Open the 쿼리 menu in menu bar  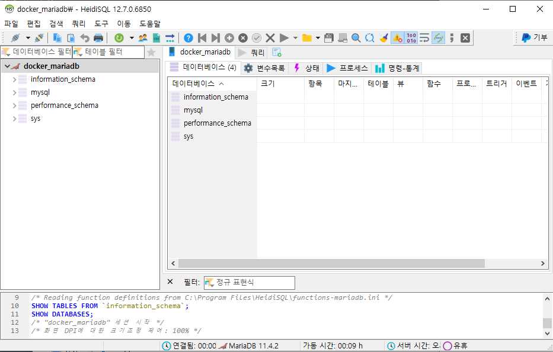[x=79, y=24]
